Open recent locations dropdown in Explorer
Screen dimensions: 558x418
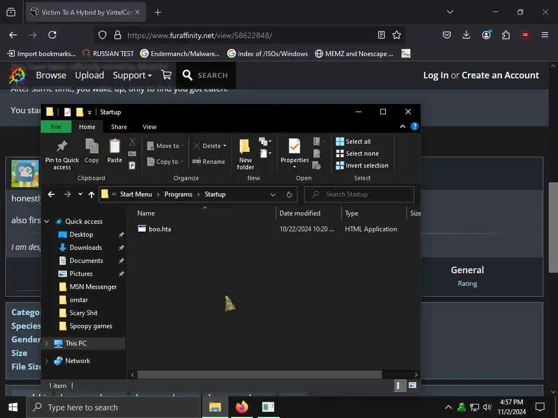coord(80,194)
